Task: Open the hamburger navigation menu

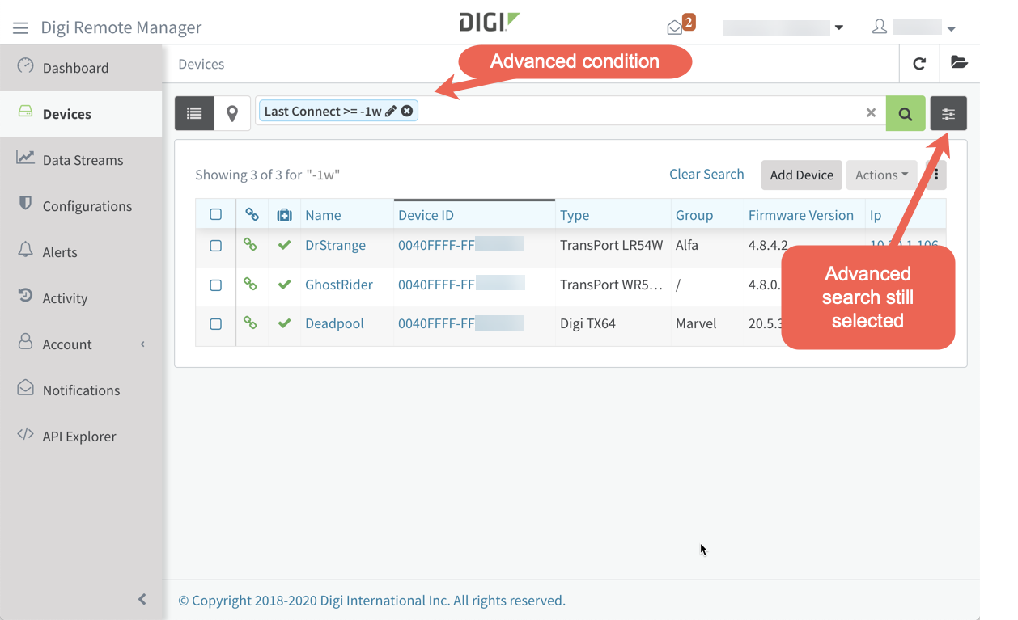Action: coord(20,27)
